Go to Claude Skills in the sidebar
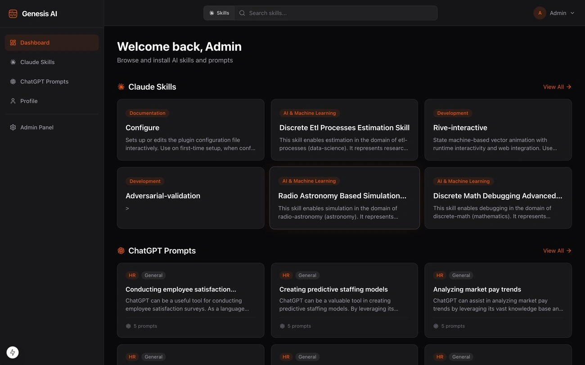Screen dimensions: 585x365 pyautogui.click(x=52, y=62)
